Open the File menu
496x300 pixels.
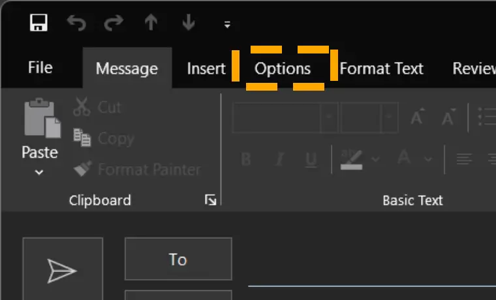point(40,68)
